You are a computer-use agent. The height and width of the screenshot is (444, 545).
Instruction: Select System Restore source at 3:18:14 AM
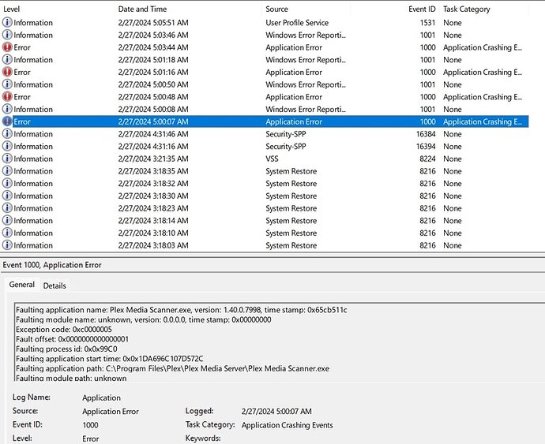point(291,221)
